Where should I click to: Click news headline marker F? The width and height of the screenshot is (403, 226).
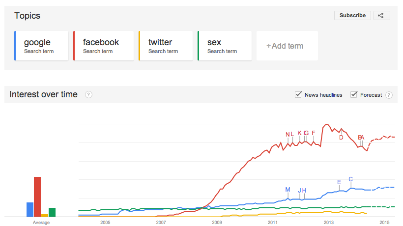(x=314, y=133)
